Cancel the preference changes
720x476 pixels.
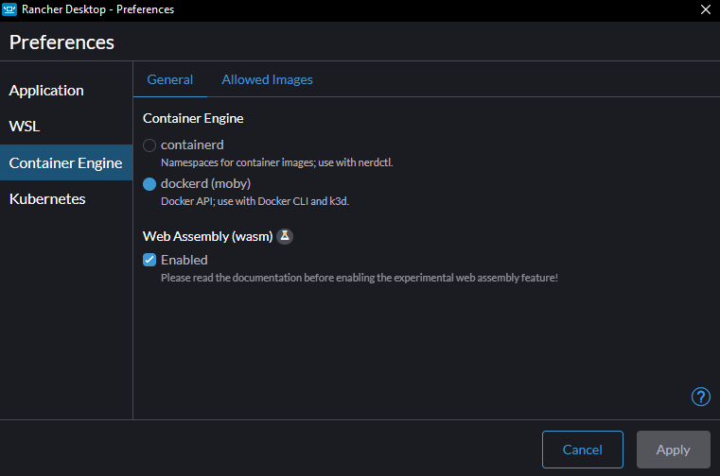(x=582, y=450)
